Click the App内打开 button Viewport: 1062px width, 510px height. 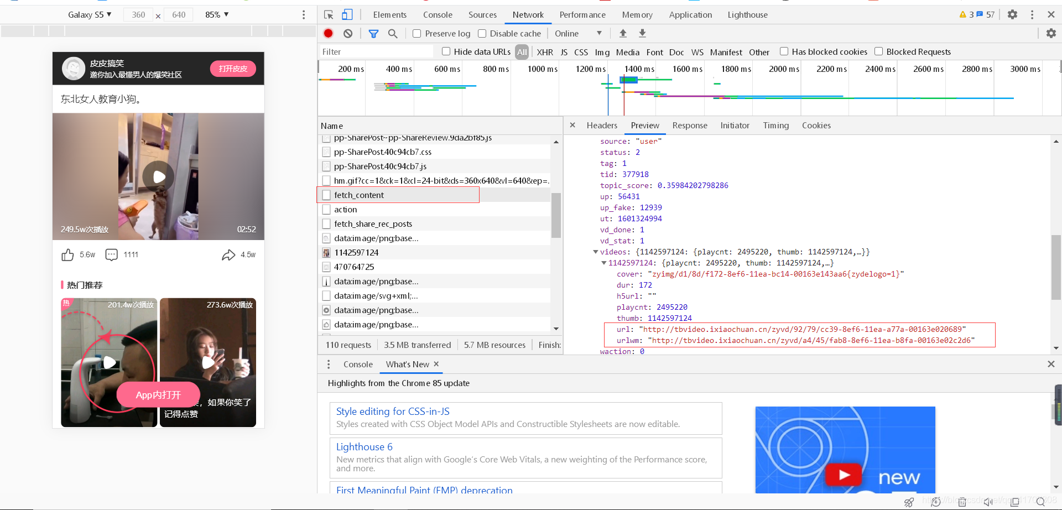click(158, 395)
